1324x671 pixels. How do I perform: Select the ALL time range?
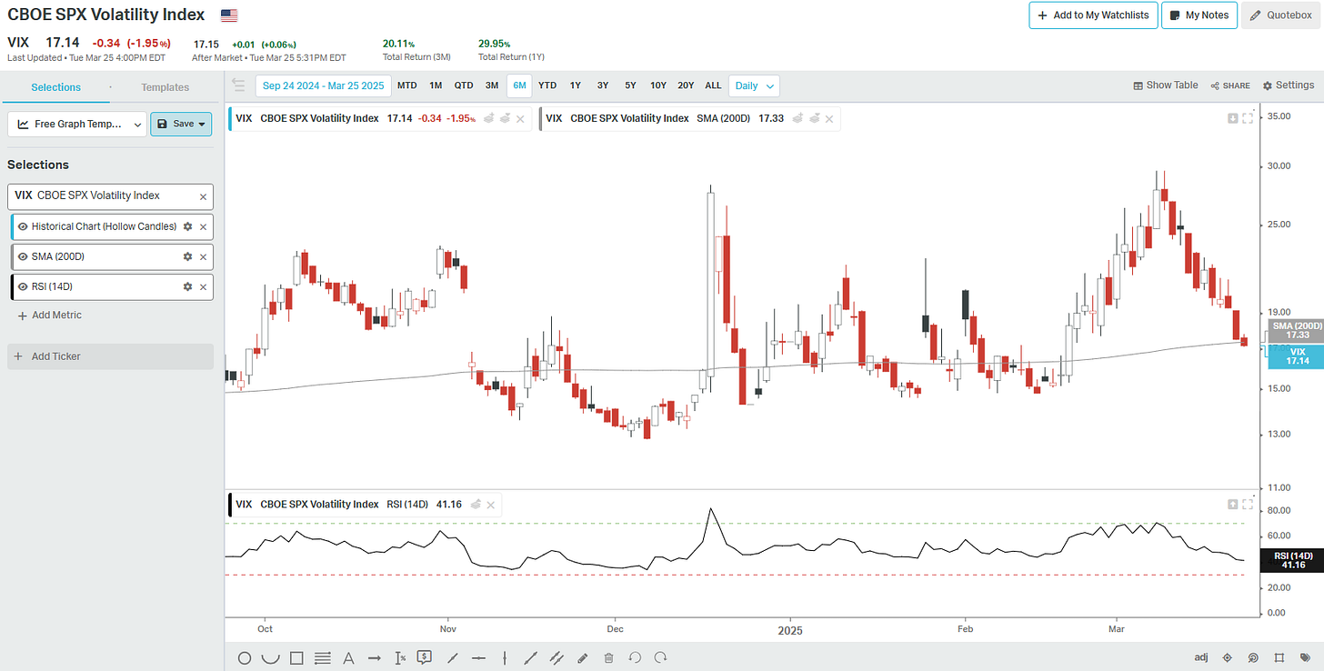coord(713,85)
